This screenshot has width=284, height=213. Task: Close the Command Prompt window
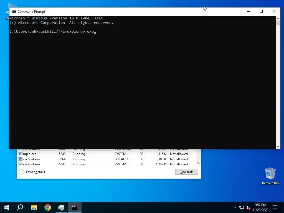coord(274,11)
